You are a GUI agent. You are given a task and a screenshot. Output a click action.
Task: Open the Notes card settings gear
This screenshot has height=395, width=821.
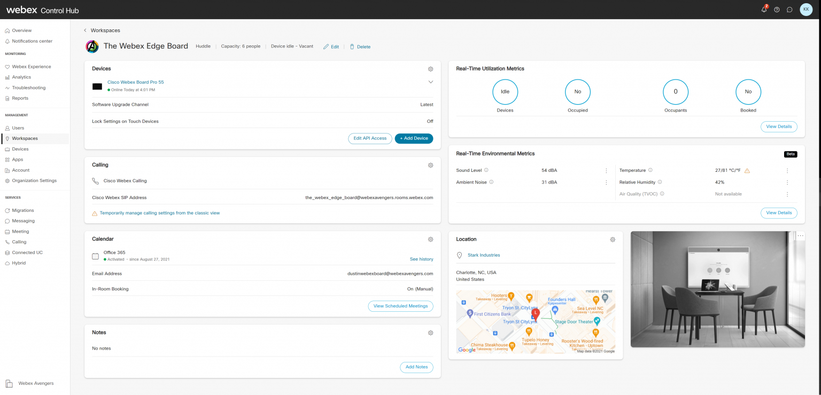point(430,333)
